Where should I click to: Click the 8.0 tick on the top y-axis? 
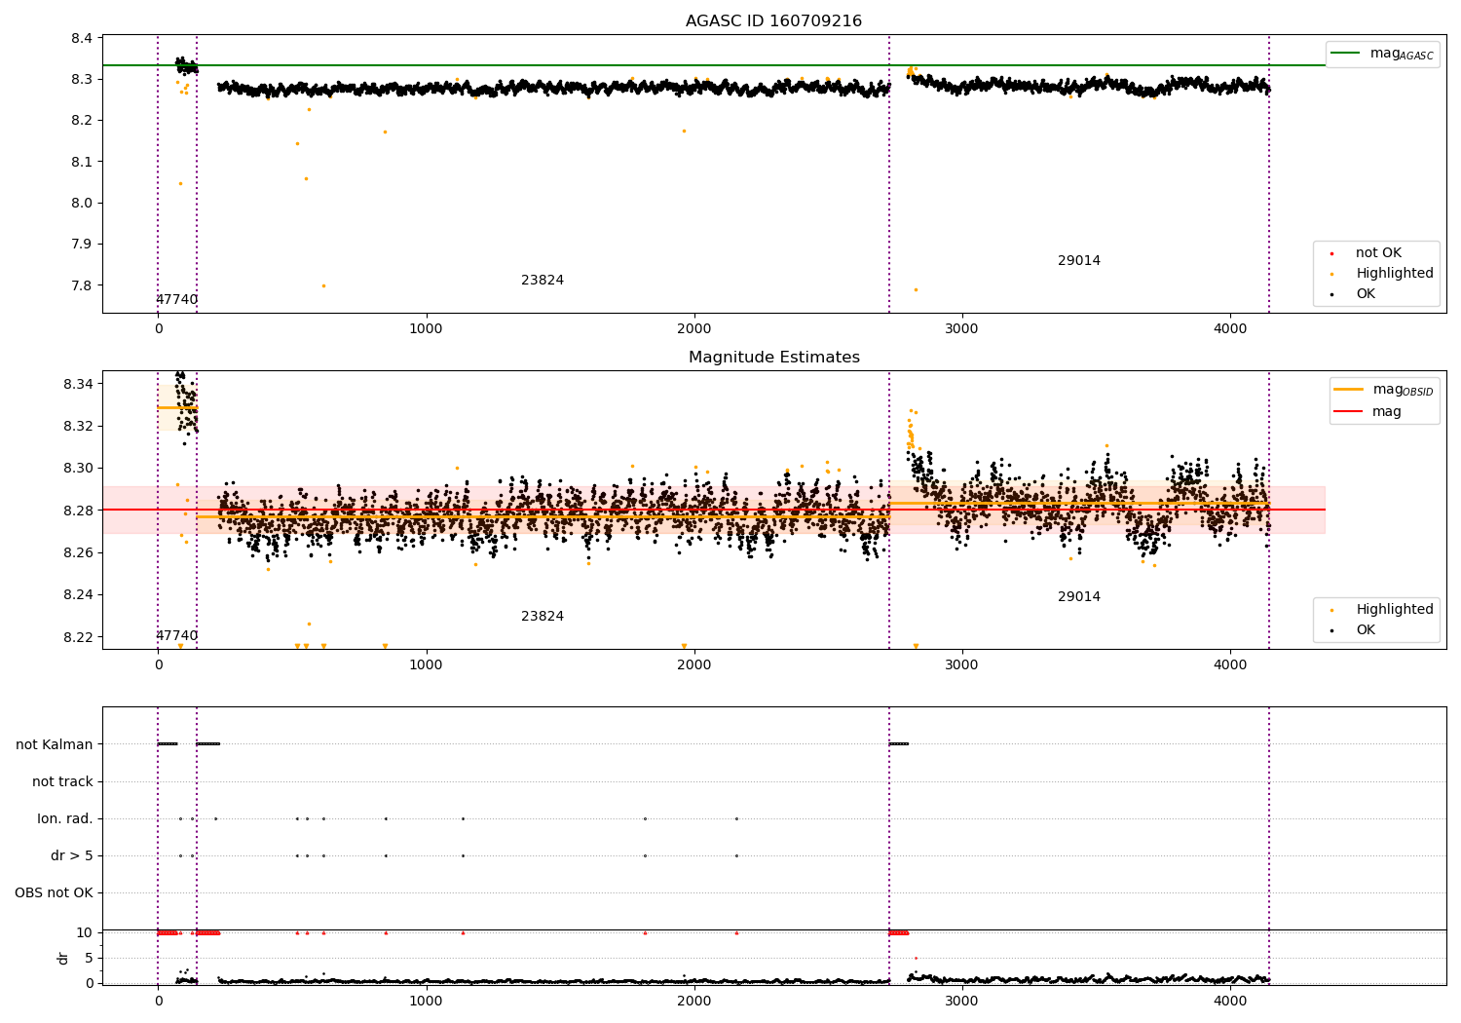pyautogui.click(x=83, y=203)
